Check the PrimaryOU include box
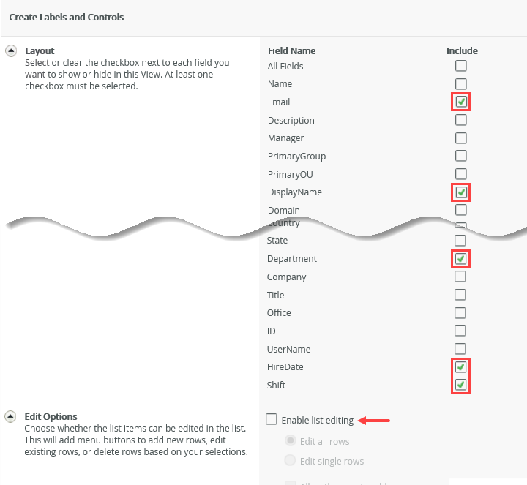527x485 pixels. (x=461, y=174)
